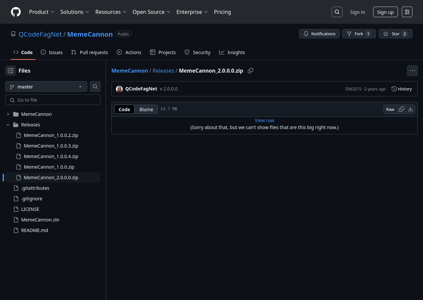Open the master branch selector
The height and width of the screenshot is (300, 423).
point(46,86)
